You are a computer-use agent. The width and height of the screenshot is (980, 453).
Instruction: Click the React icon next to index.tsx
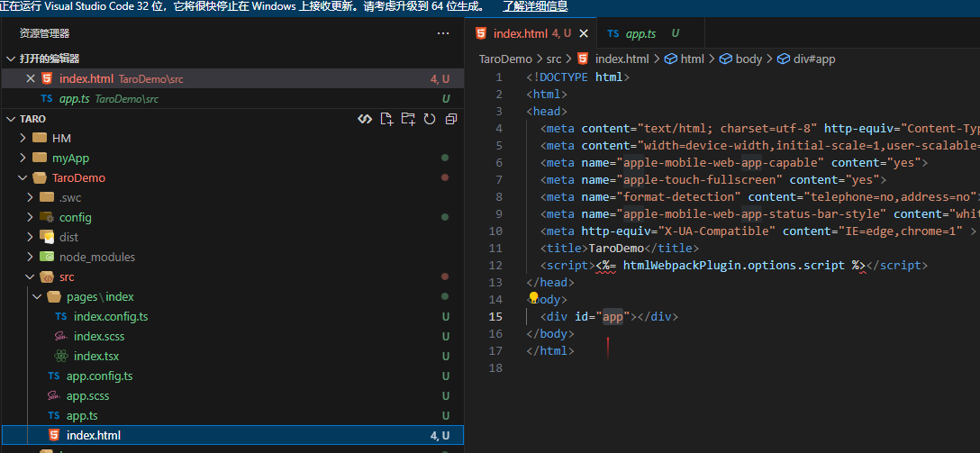click(x=60, y=356)
